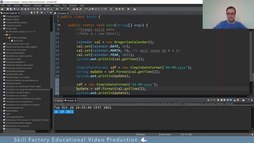254x143 pixels.
Task: Open the Project menu
Action: point(57,5)
